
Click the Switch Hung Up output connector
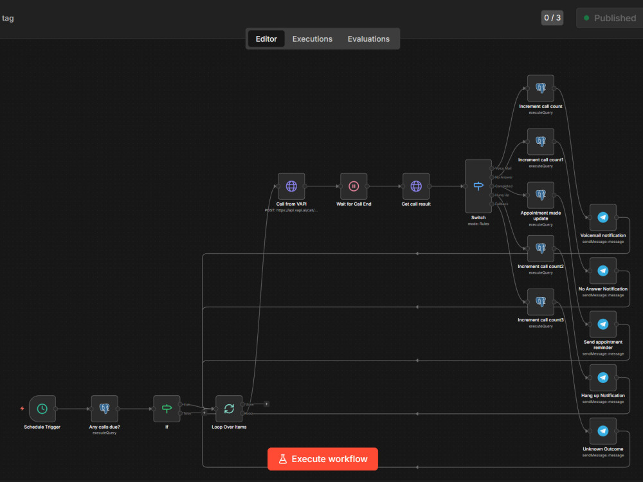coord(492,195)
